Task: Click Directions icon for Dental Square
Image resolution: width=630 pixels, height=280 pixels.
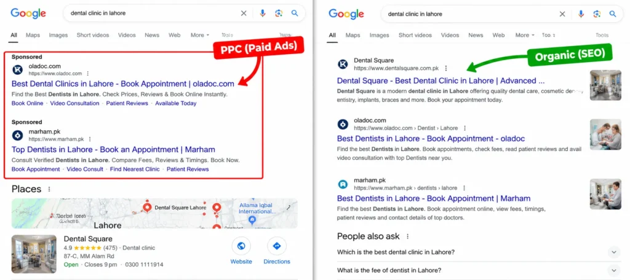Action: click(276, 246)
